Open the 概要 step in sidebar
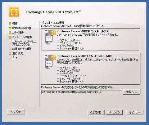This screenshot has height=125, width=149. coord(15,24)
